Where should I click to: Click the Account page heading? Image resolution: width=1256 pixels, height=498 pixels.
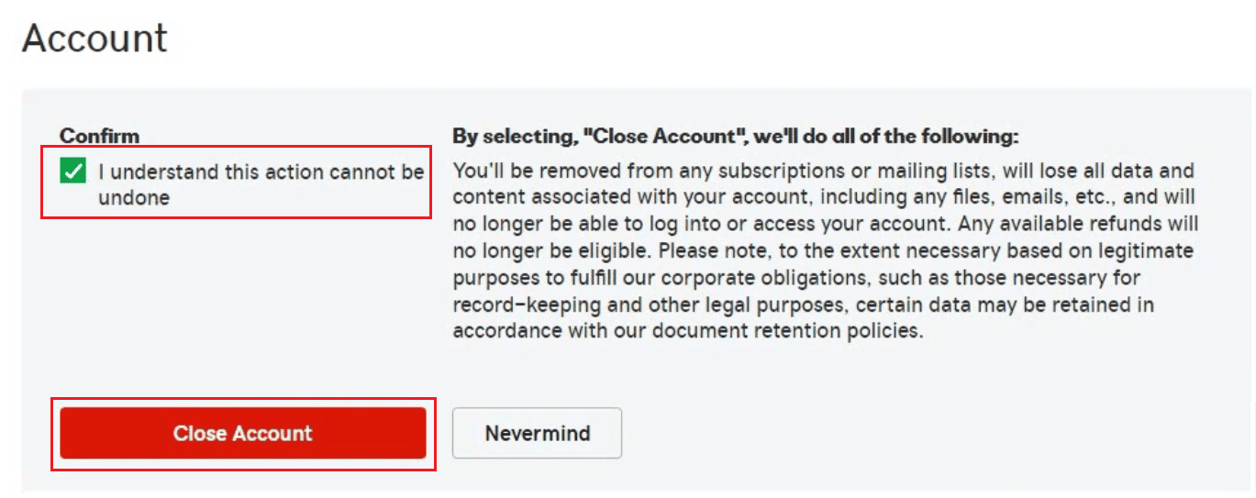point(94,39)
